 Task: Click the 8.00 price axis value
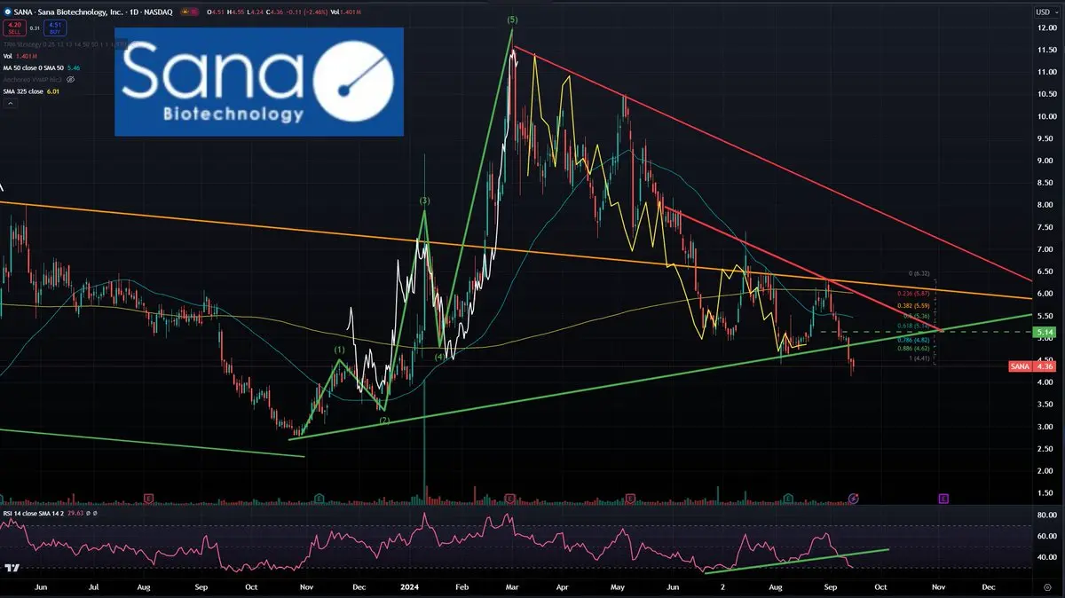coord(1044,205)
